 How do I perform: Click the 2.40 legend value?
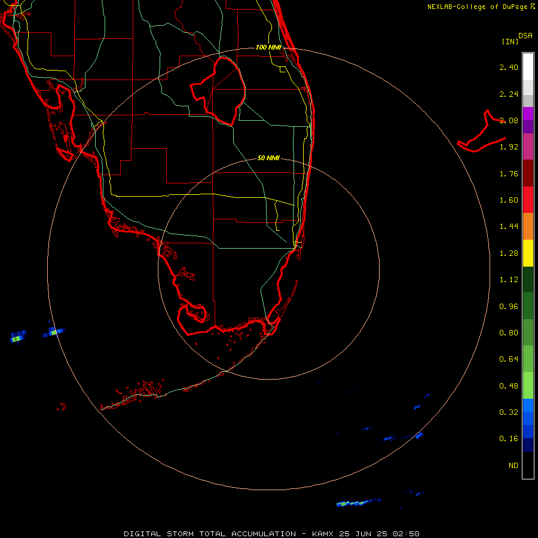tap(509, 67)
